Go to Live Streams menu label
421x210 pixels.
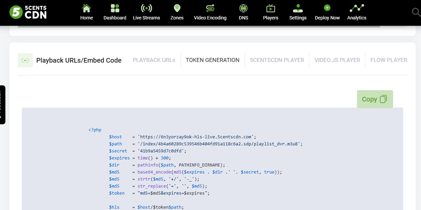pos(147,18)
